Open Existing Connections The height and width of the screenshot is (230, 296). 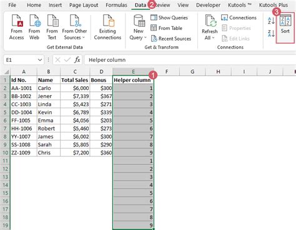coord(107,27)
